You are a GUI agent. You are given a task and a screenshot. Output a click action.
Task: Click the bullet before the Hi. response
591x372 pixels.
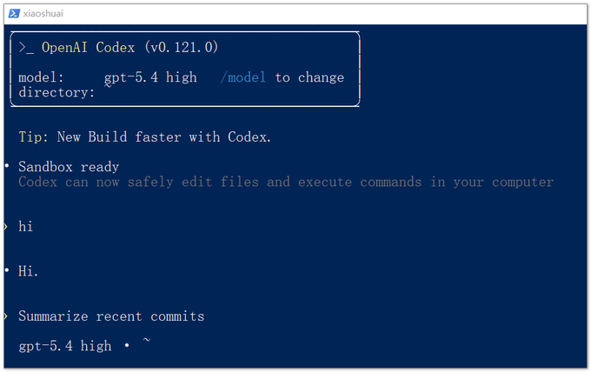7,270
